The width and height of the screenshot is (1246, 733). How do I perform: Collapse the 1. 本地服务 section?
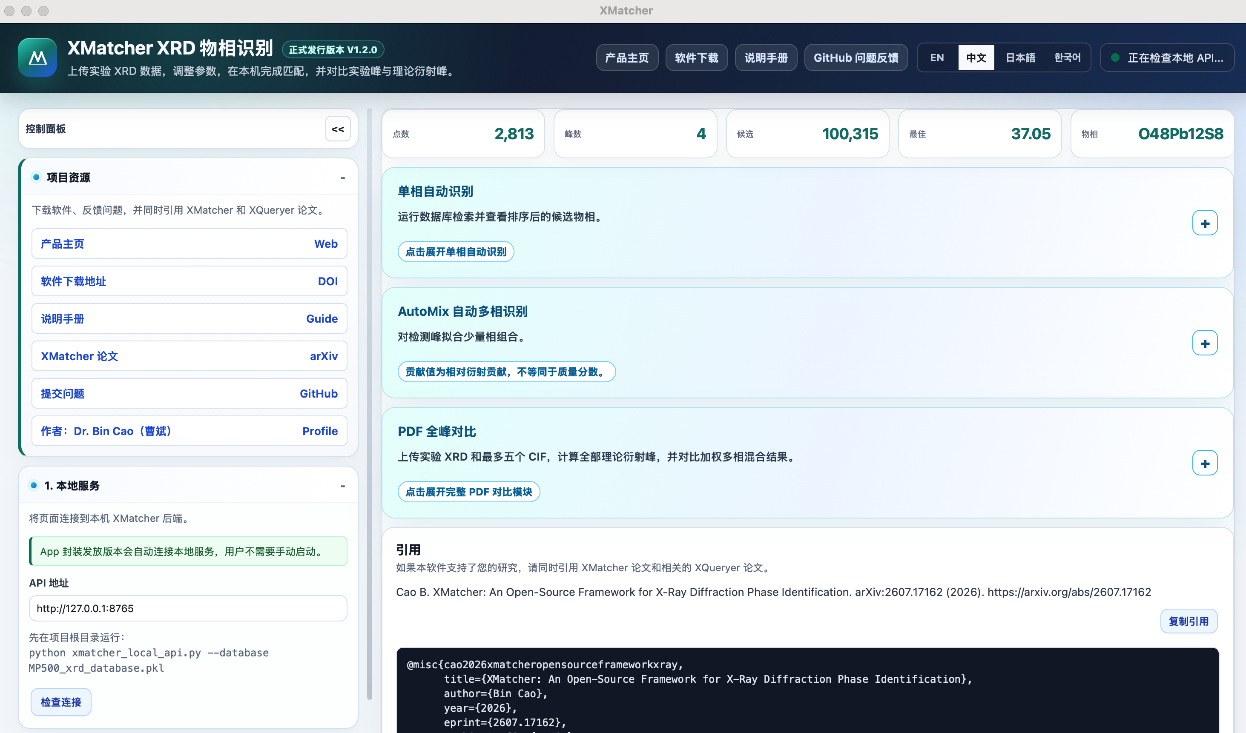(x=343, y=486)
